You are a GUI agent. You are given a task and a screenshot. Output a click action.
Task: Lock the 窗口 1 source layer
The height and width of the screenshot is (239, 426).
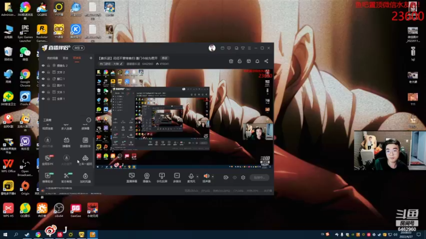point(48,79)
